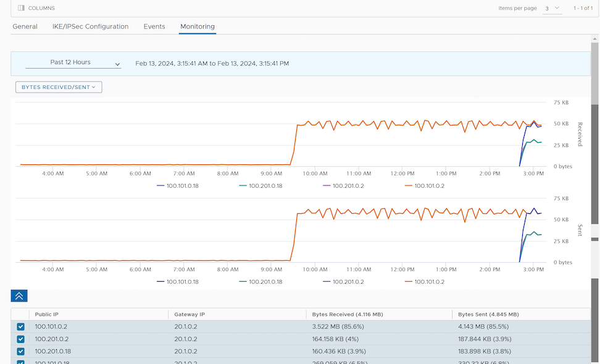
Task: Switch to the General tab
Action: pyautogui.click(x=25, y=27)
